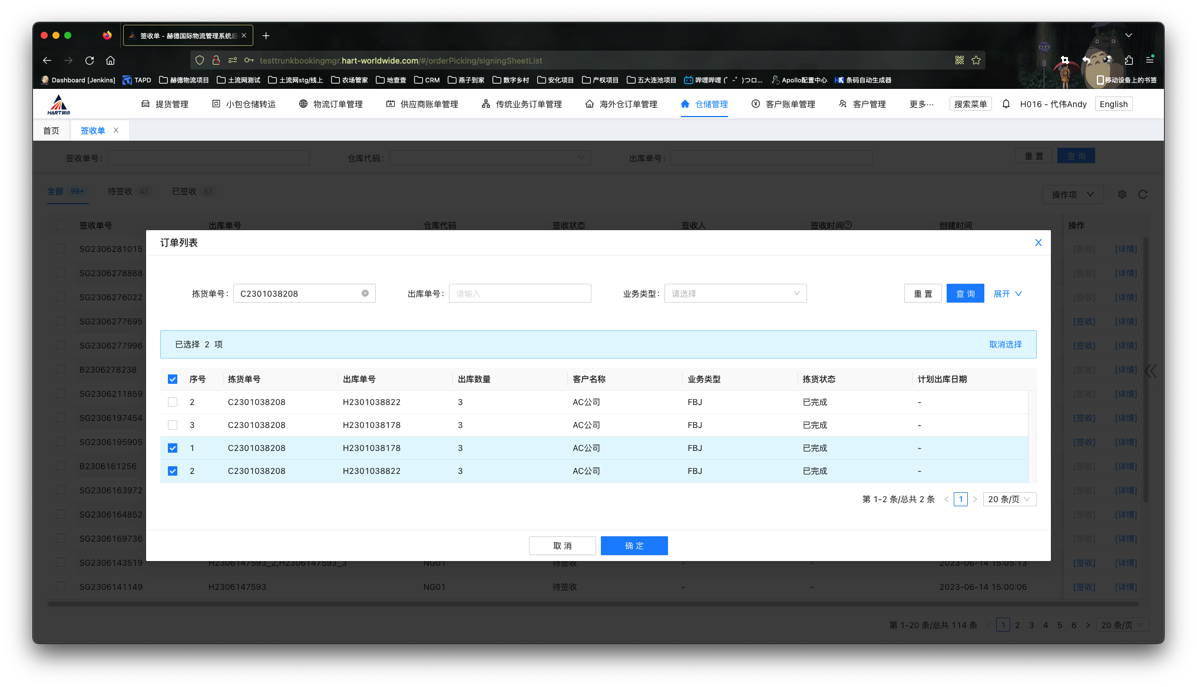This screenshot has width=1197, height=687.
Task: Check the unchecked row with 序号 3
Action: [x=173, y=425]
